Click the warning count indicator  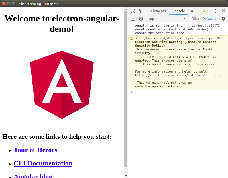[x=206, y=11]
